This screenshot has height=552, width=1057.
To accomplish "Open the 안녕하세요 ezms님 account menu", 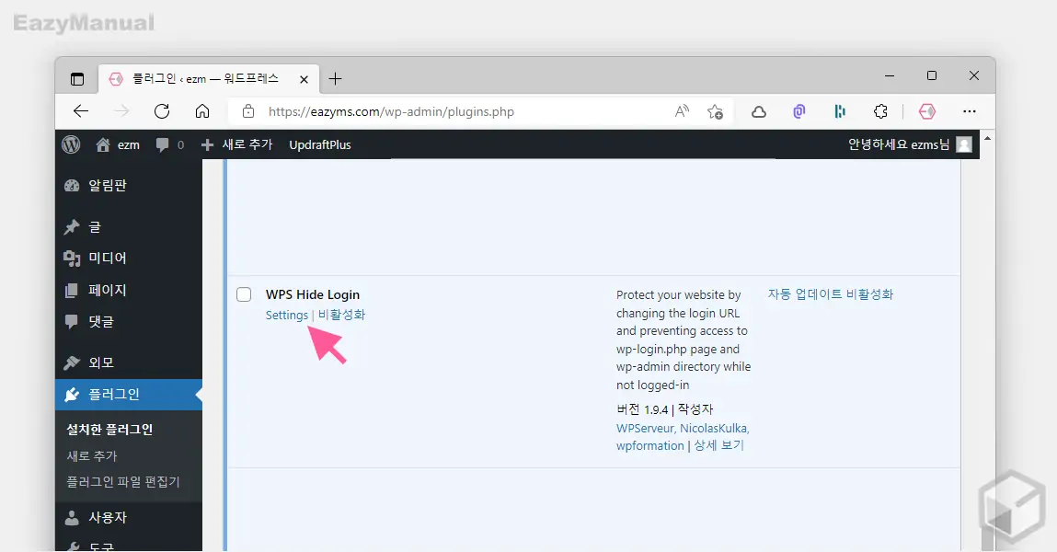I will 910,144.
